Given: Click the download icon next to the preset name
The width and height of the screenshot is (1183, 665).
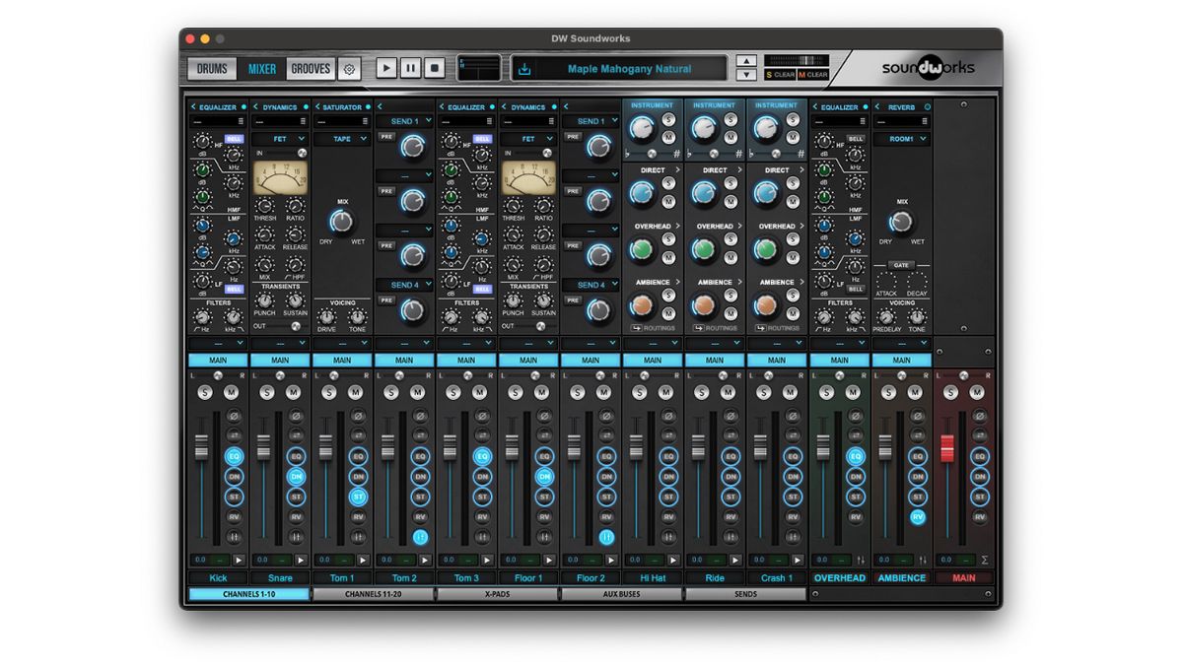Looking at the screenshot, I should click(523, 68).
